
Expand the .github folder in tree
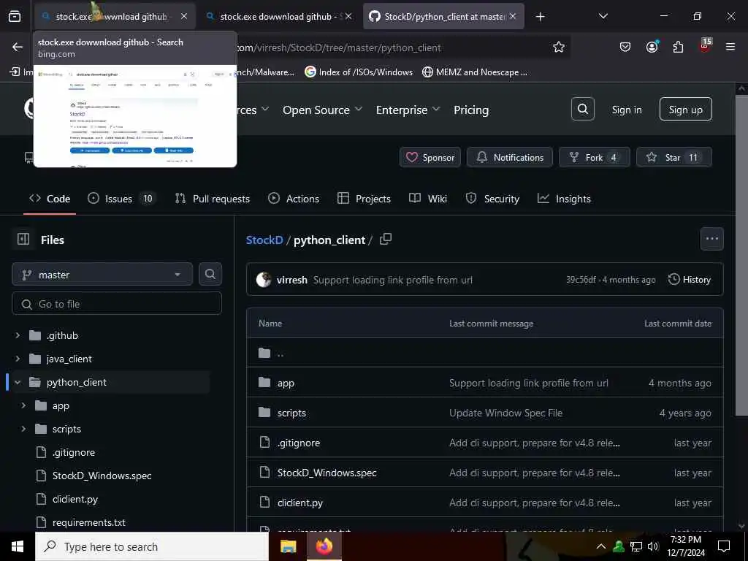(x=18, y=335)
